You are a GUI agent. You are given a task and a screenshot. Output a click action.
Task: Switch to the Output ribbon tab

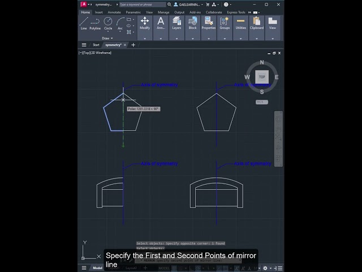point(179,12)
